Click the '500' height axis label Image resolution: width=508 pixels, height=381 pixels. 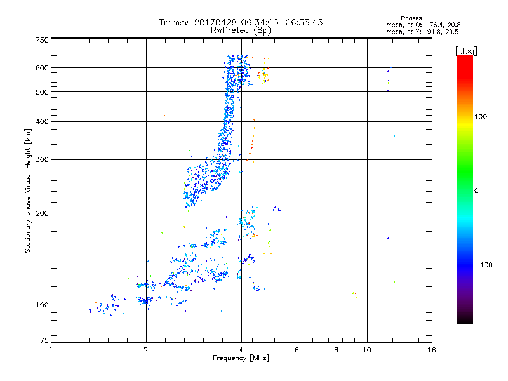[x=42, y=92]
